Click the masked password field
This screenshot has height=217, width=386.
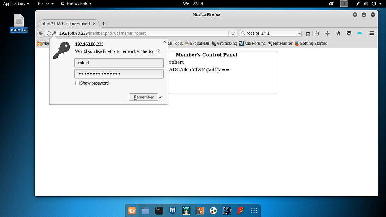pyautogui.click(x=119, y=74)
